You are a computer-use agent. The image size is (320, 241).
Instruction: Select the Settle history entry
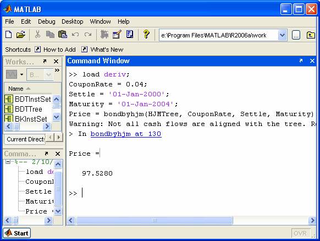[x=38, y=191]
